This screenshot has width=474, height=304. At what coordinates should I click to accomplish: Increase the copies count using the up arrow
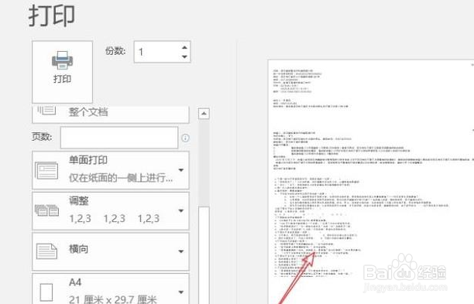click(x=184, y=47)
